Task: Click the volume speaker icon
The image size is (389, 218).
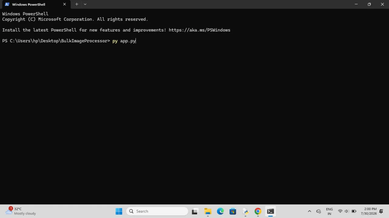Action: tap(346, 211)
